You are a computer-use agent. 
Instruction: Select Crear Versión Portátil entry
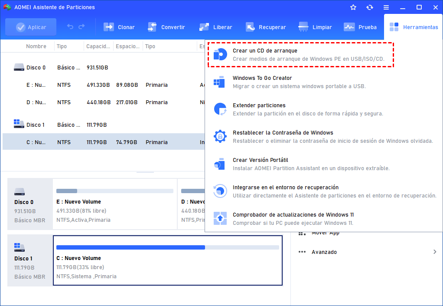pyautogui.click(x=324, y=164)
